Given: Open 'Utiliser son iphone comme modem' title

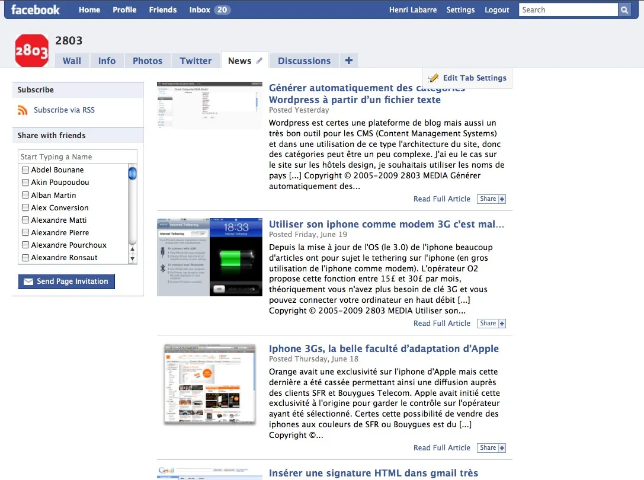Looking at the screenshot, I should (386, 224).
